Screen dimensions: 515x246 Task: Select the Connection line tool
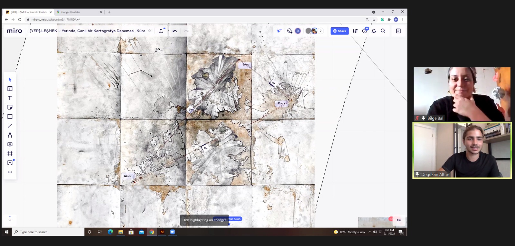coord(10,126)
